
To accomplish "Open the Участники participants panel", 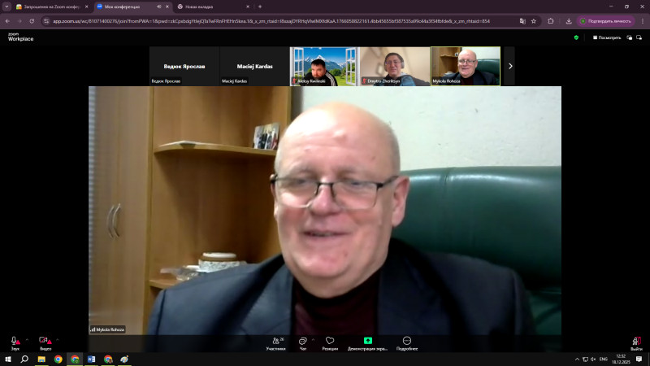I will pyautogui.click(x=275, y=342).
